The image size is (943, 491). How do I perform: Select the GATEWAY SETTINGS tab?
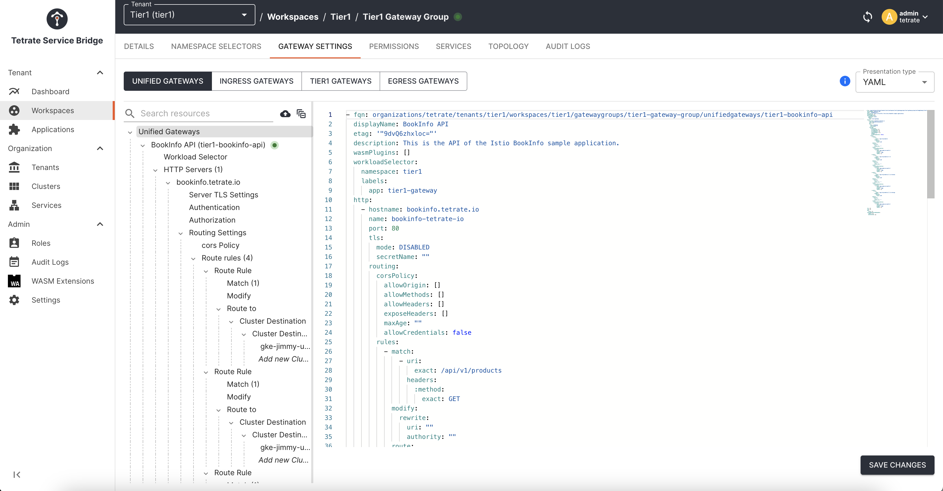(315, 46)
